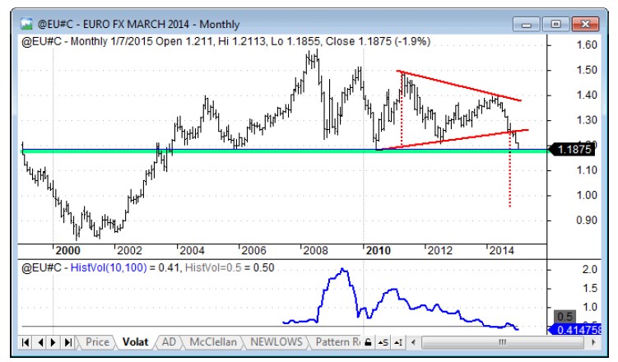Minimize the EURO FX chart window
The width and height of the screenshot is (618, 362).
click(x=526, y=25)
